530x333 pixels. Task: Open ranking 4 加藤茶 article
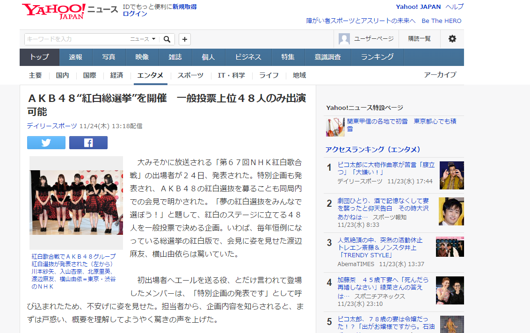[x=383, y=287]
